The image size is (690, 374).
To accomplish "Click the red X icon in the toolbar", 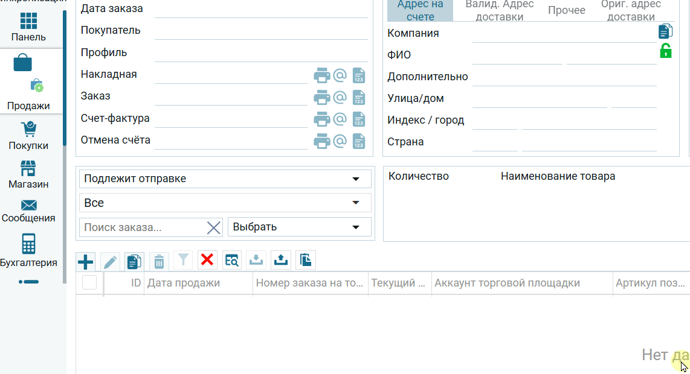I will tap(207, 260).
